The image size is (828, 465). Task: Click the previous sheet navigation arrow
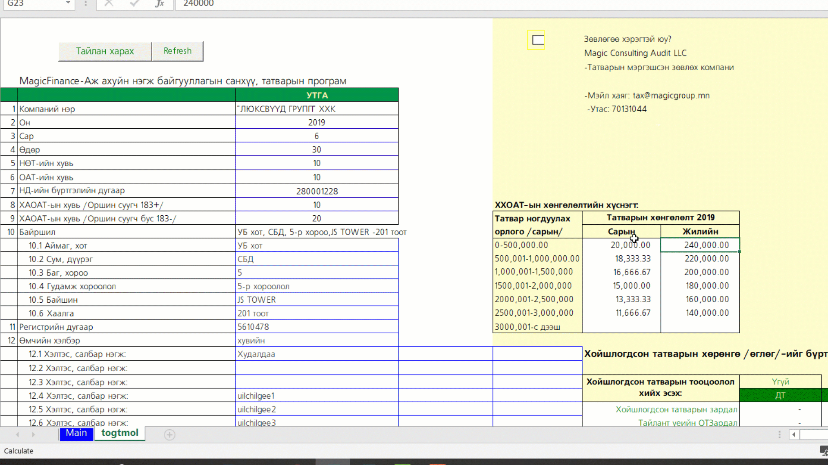click(18, 435)
